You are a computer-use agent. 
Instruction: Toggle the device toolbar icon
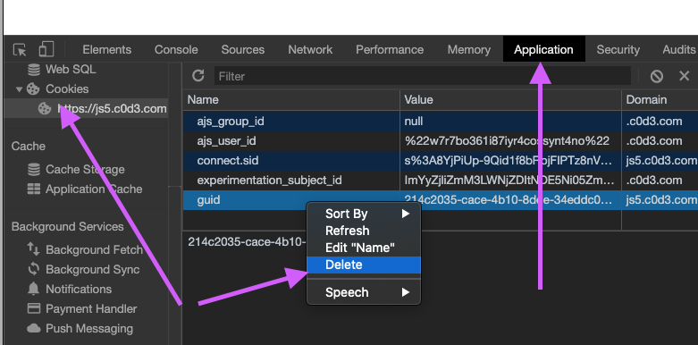click(x=46, y=49)
